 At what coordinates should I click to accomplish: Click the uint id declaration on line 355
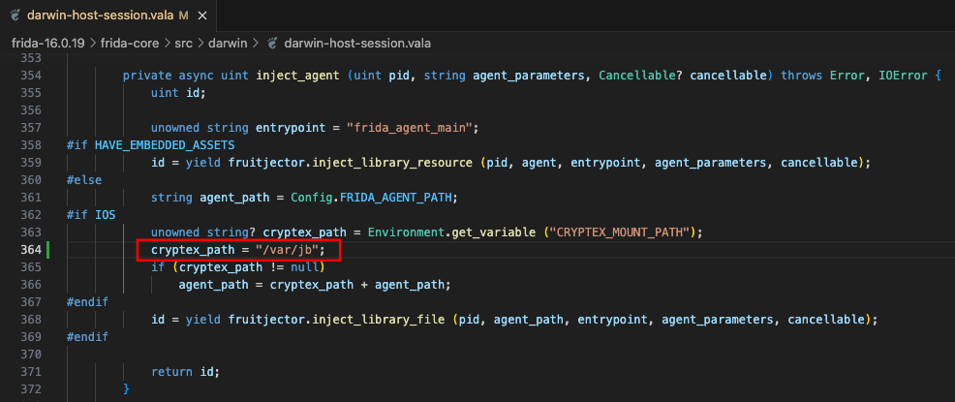(179, 93)
